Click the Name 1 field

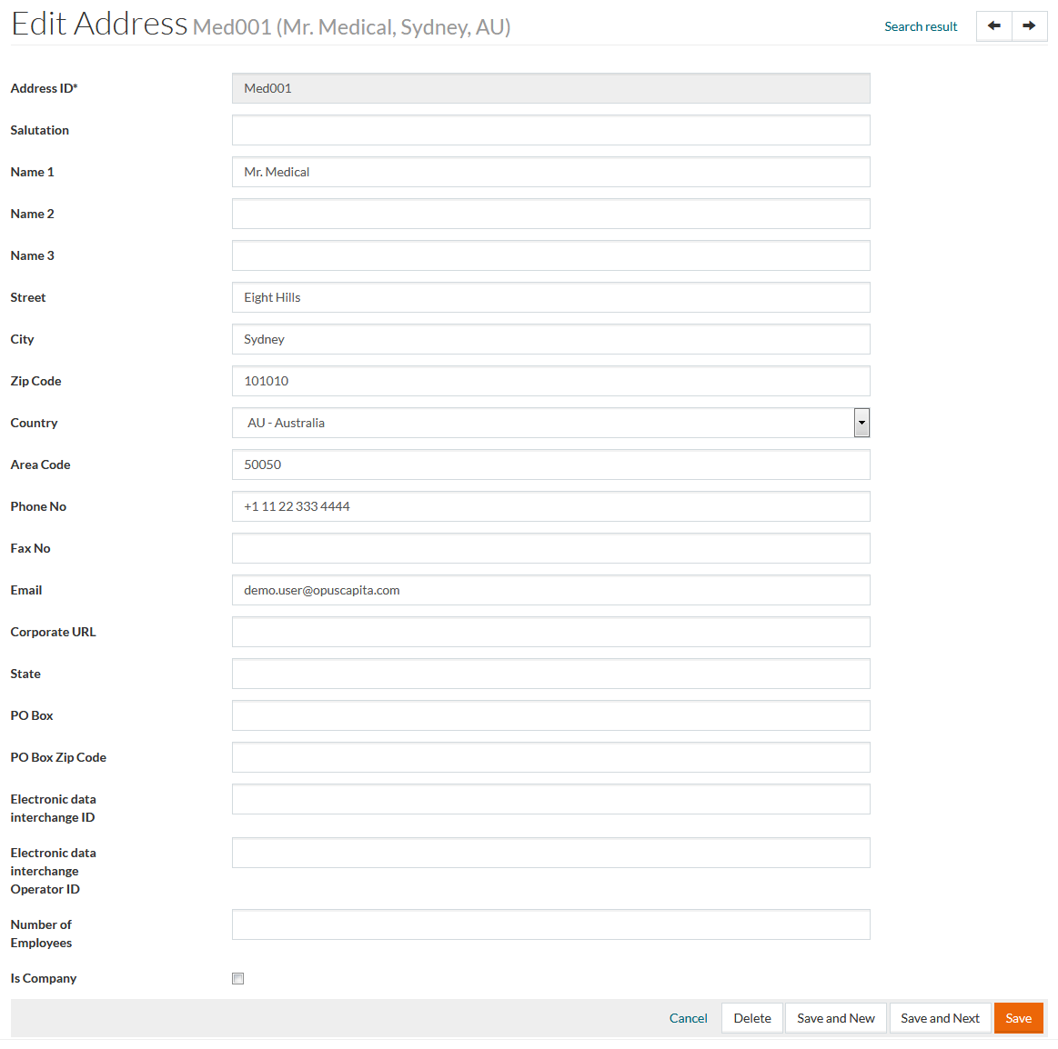click(550, 172)
